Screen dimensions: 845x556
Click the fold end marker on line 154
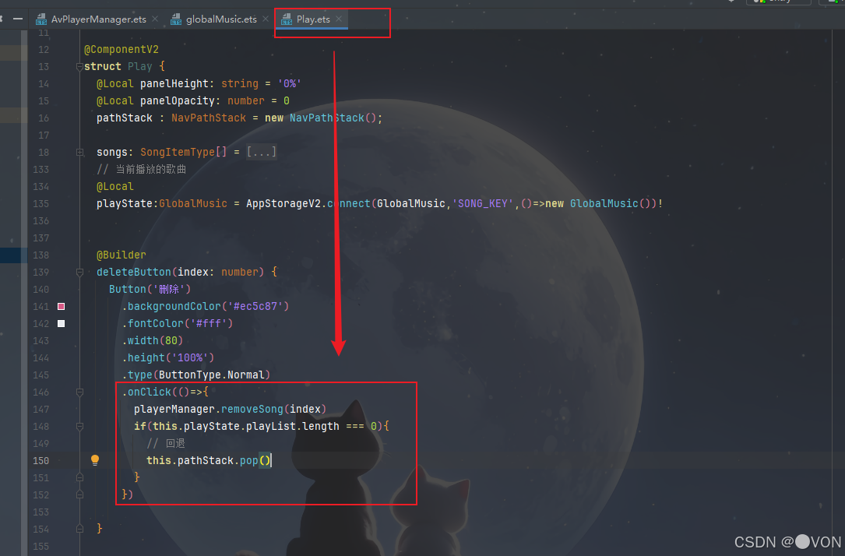pos(79,529)
